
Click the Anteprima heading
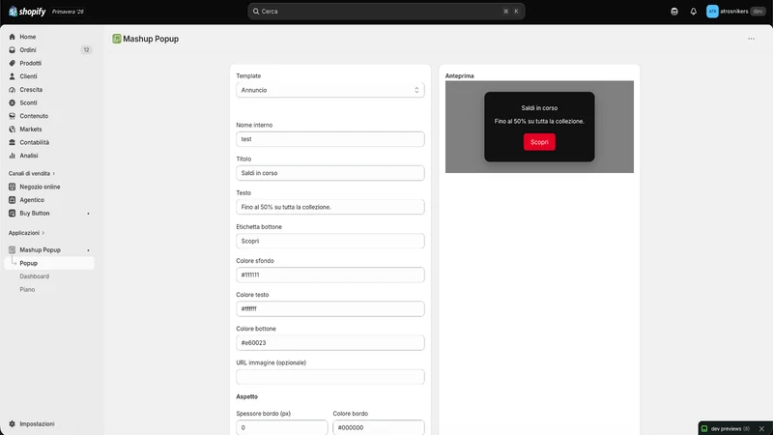tap(460, 76)
